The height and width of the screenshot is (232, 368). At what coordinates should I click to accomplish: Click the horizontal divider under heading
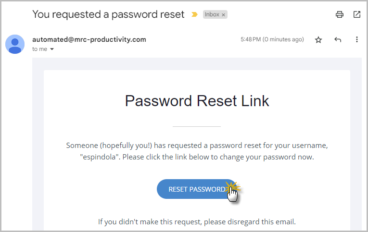pos(197,126)
